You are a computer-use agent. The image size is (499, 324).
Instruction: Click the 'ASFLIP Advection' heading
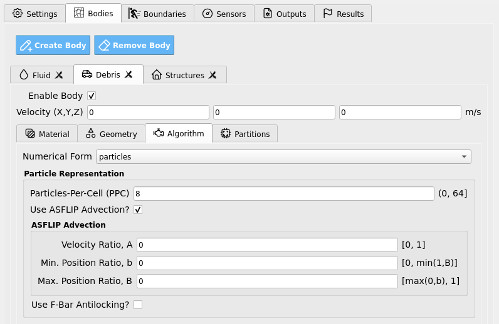coord(68,225)
